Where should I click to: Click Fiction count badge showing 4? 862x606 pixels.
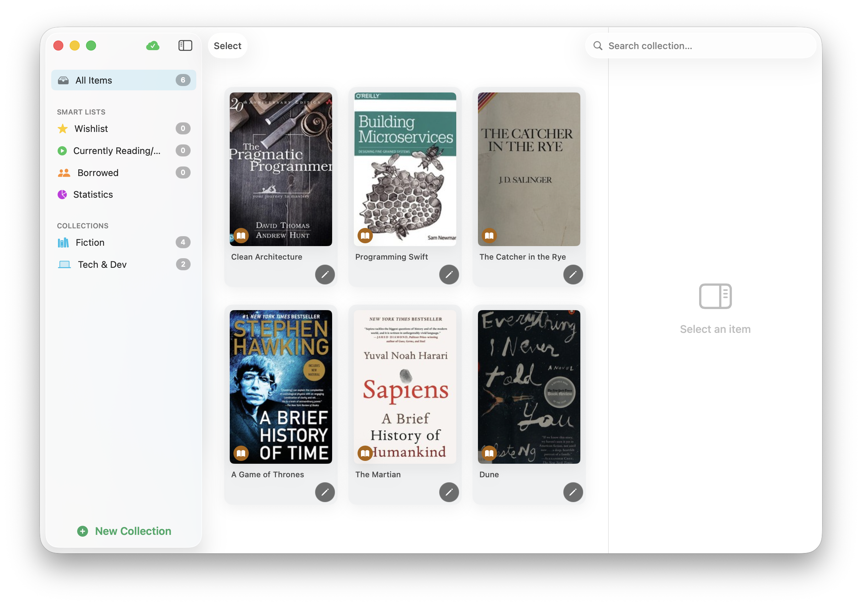click(183, 243)
